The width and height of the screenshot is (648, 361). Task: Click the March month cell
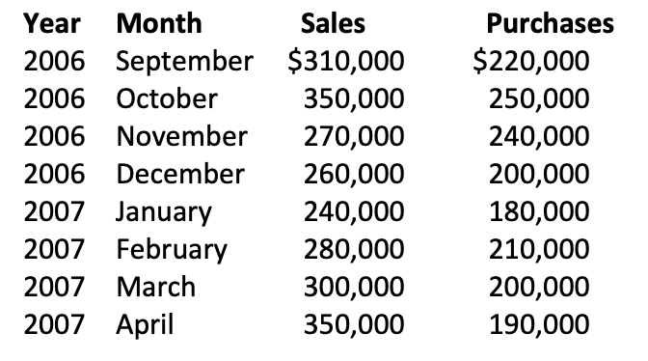(156, 287)
